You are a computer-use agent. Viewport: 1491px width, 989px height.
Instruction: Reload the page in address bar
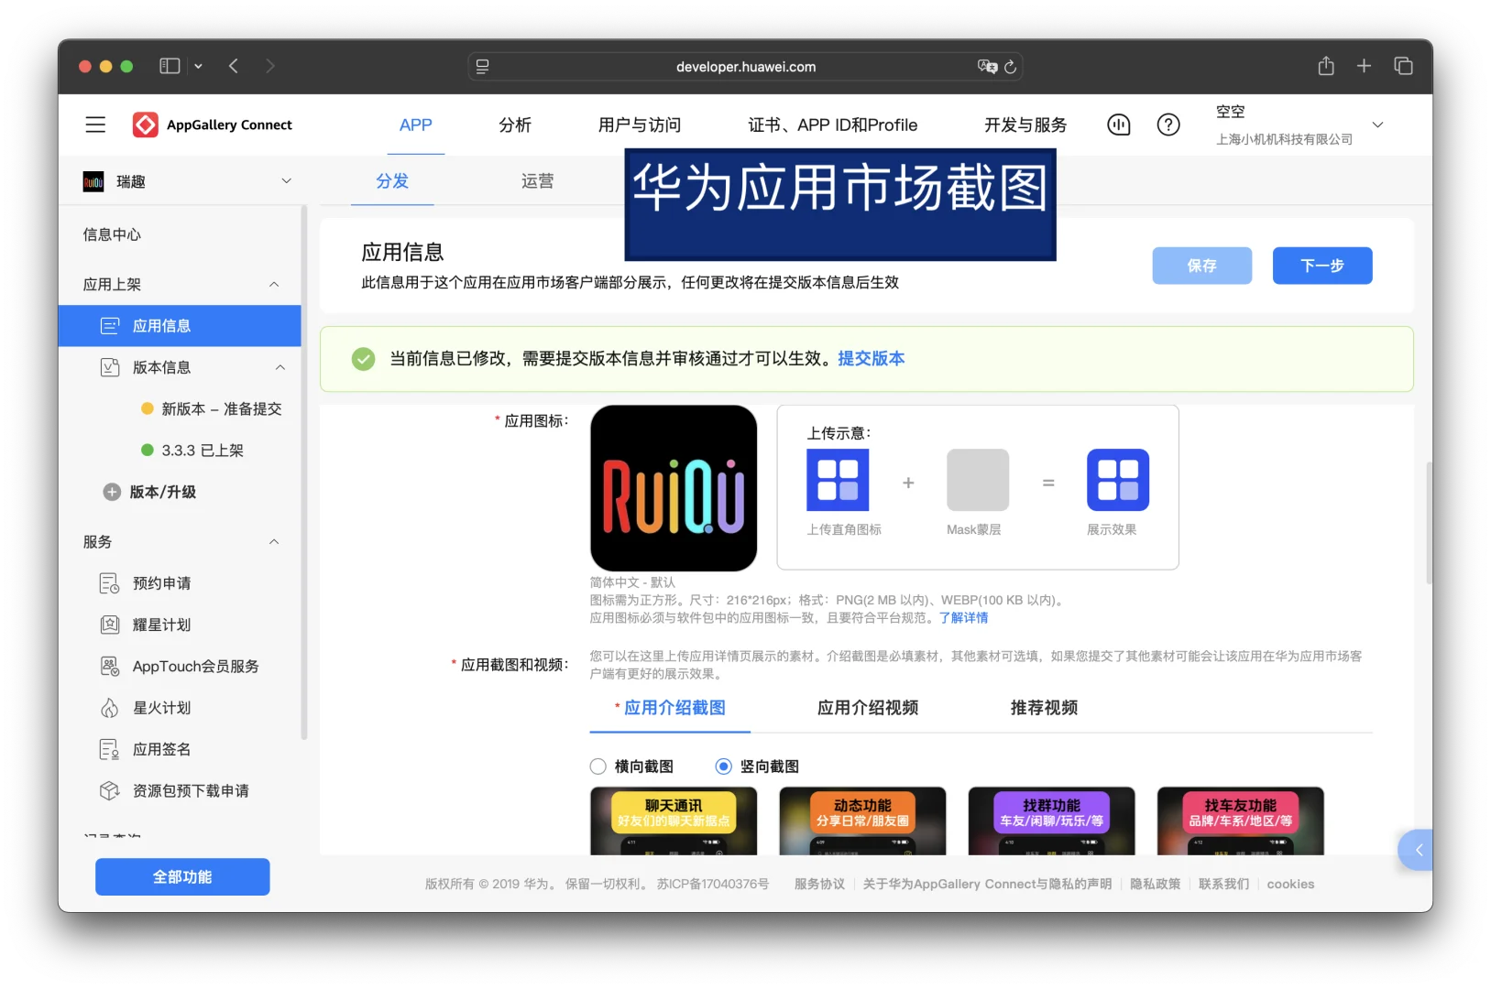pos(1010,67)
